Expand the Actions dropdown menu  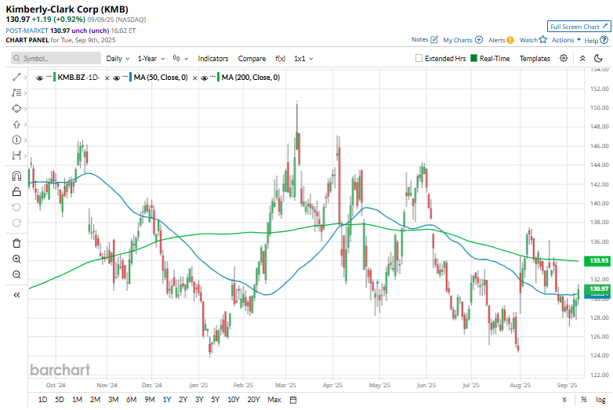coord(566,40)
